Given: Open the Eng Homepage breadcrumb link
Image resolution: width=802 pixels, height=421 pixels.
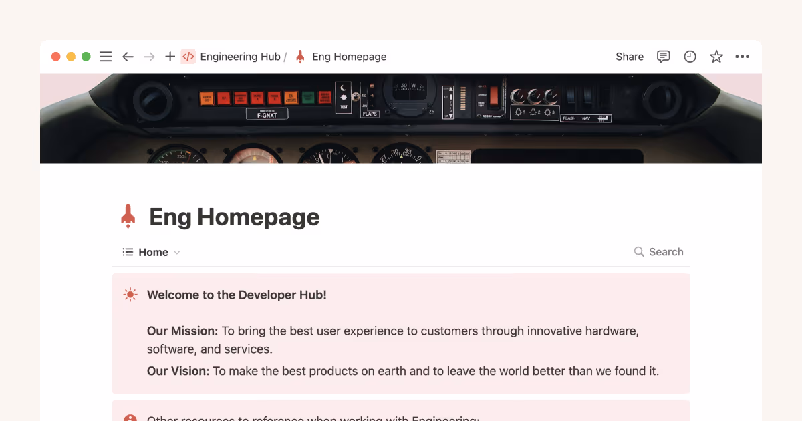Looking at the screenshot, I should (350, 57).
